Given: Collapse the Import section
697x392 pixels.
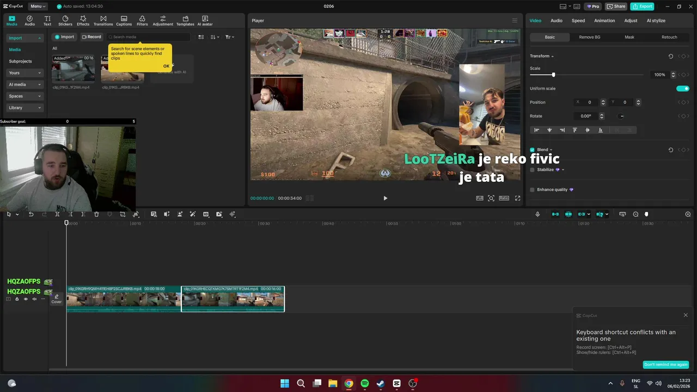Looking at the screenshot, I should click(x=25, y=38).
